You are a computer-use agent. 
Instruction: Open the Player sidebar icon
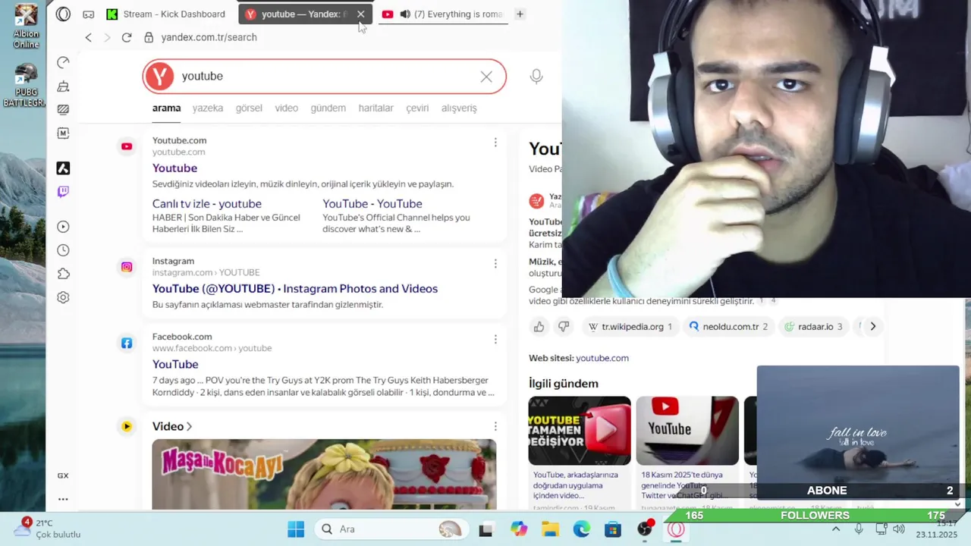click(x=64, y=227)
